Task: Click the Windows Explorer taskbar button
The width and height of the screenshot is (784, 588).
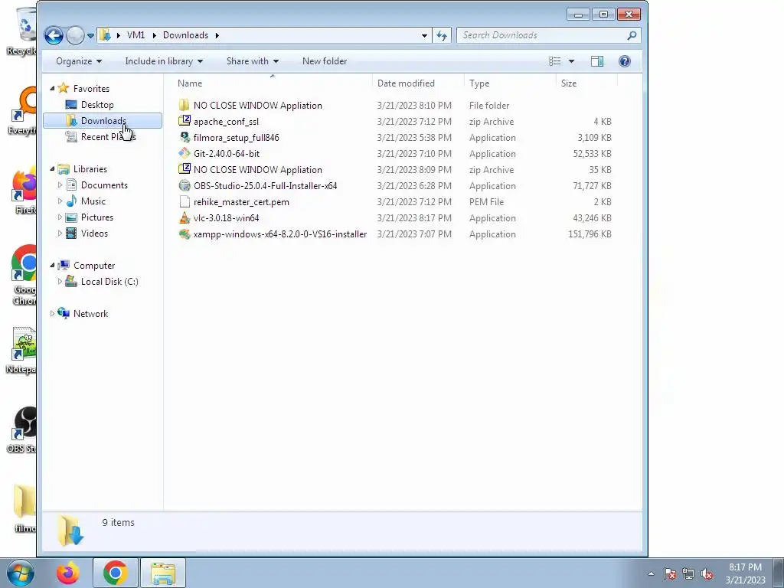Action: coord(163,573)
